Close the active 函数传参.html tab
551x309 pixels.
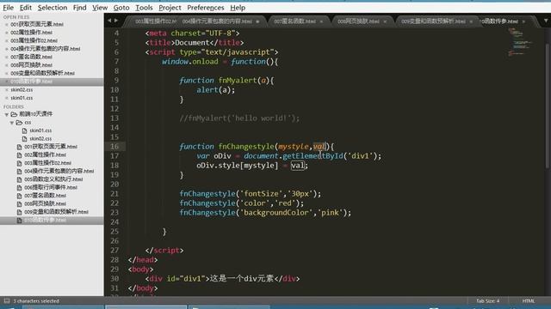(523, 21)
